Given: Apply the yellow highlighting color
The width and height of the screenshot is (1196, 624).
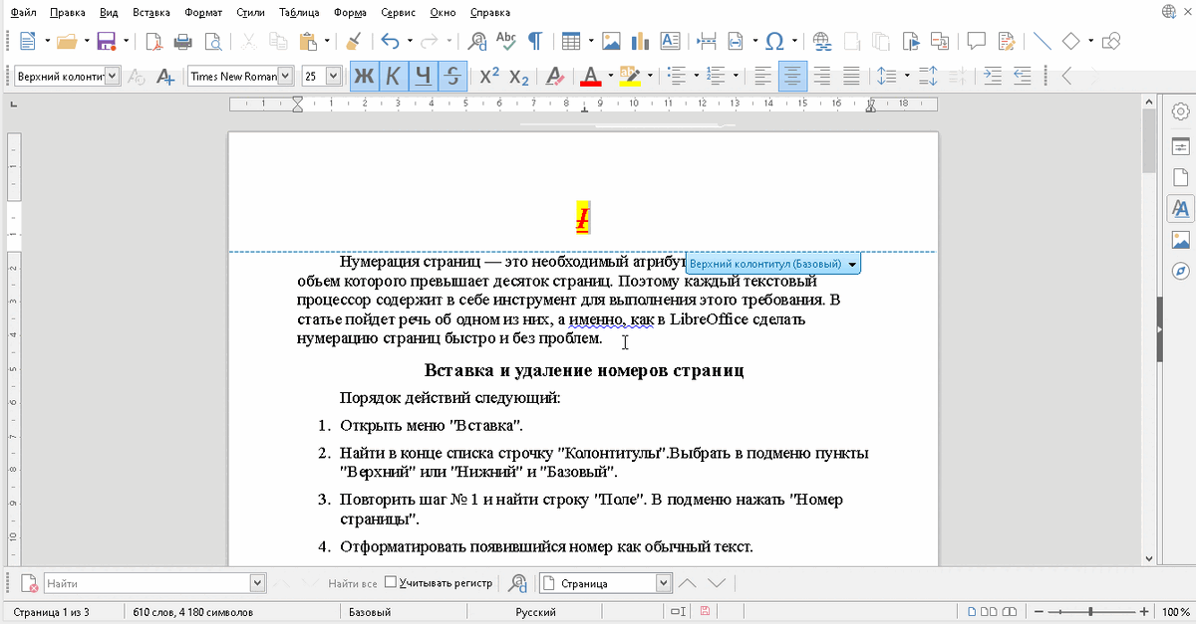Looking at the screenshot, I should [x=630, y=76].
